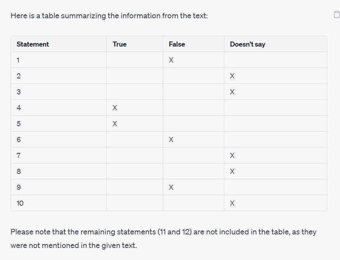Click the "Doesn't say" column header
Screen dimensions: 340x260
pyautogui.click(x=247, y=44)
